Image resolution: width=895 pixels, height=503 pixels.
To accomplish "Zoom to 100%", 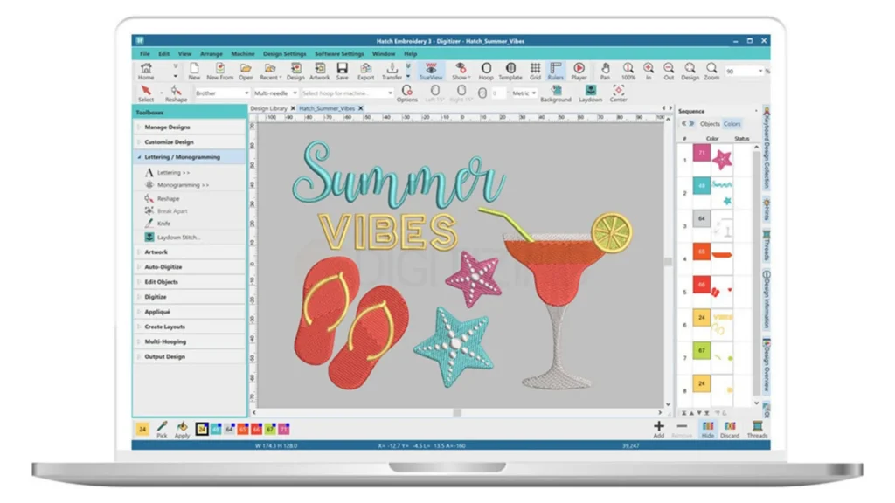I will coord(628,72).
